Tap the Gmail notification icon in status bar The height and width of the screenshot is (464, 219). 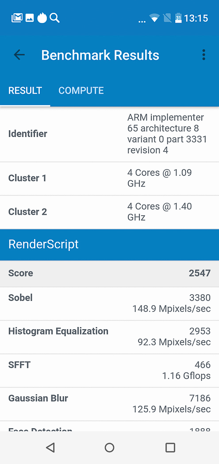tap(17, 18)
